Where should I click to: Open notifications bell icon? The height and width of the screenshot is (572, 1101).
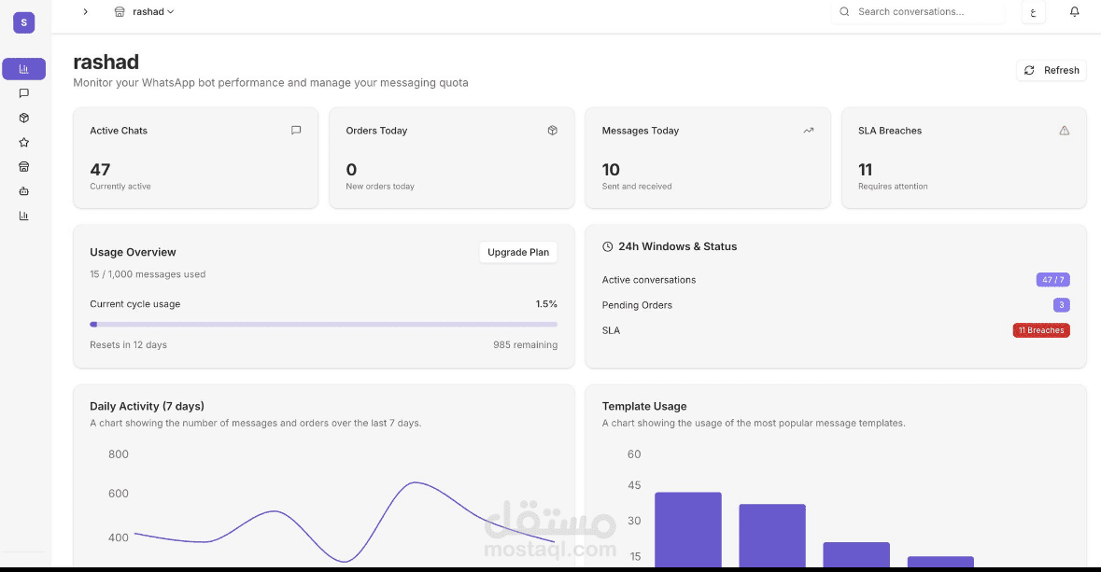(x=1075, y=12)
